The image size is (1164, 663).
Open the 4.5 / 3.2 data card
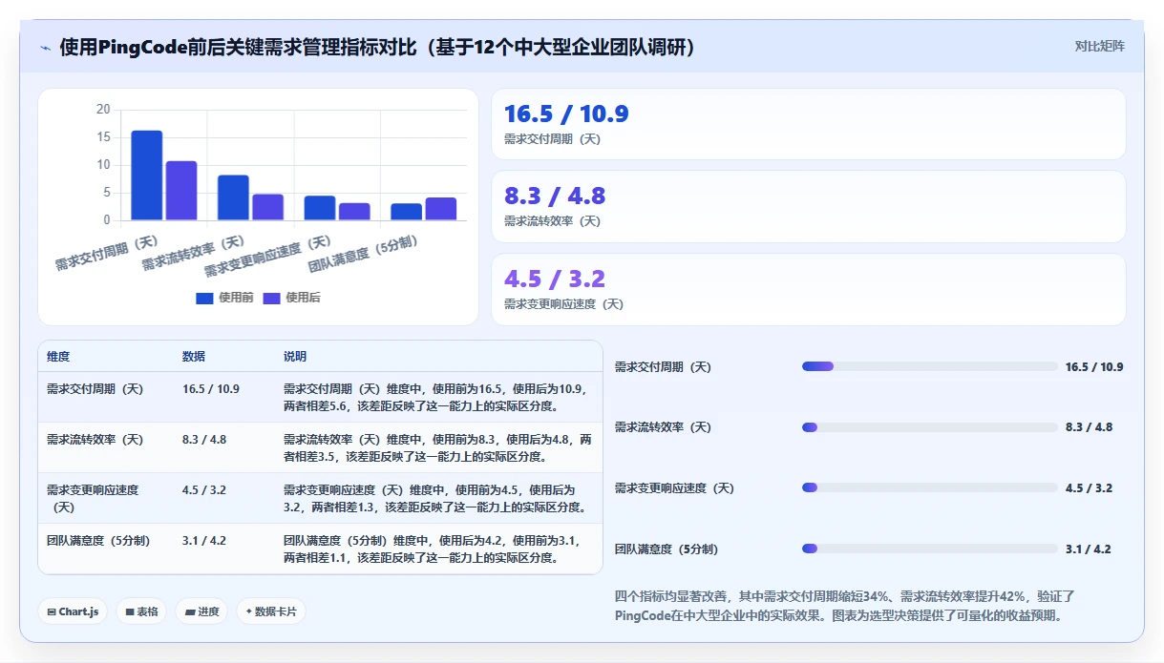808,289
